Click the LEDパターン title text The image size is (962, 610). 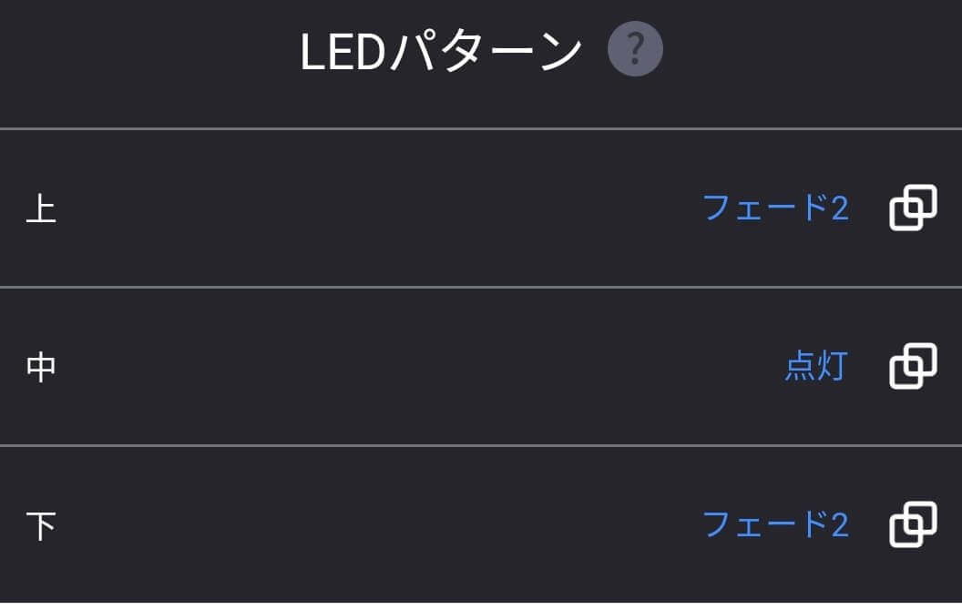tap(441, 52)
